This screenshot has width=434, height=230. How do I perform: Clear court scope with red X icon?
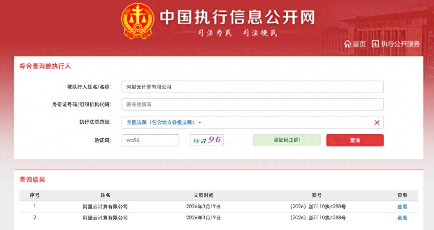377,122
